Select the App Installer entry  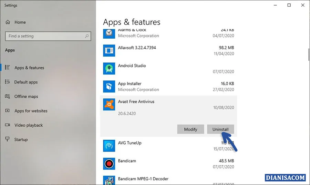pyautogui.click(x=130, y=84)
